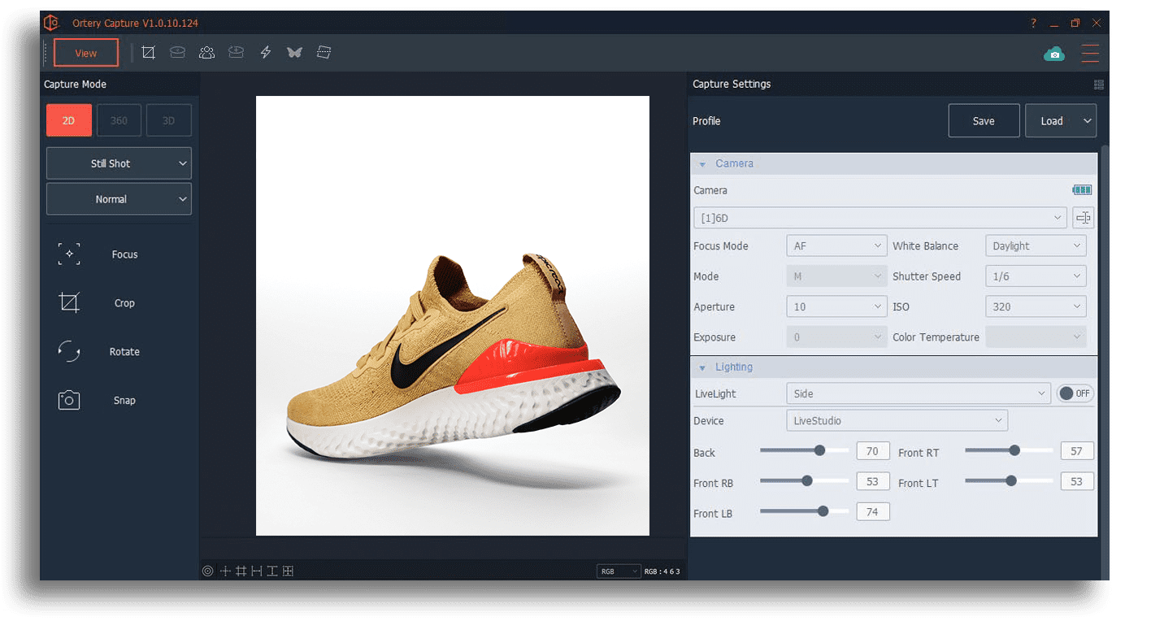Viewport: 1151px width, 643px height.
Task: Click the concentric circles target icon in bottom bar
Action: tap(207, 571)
